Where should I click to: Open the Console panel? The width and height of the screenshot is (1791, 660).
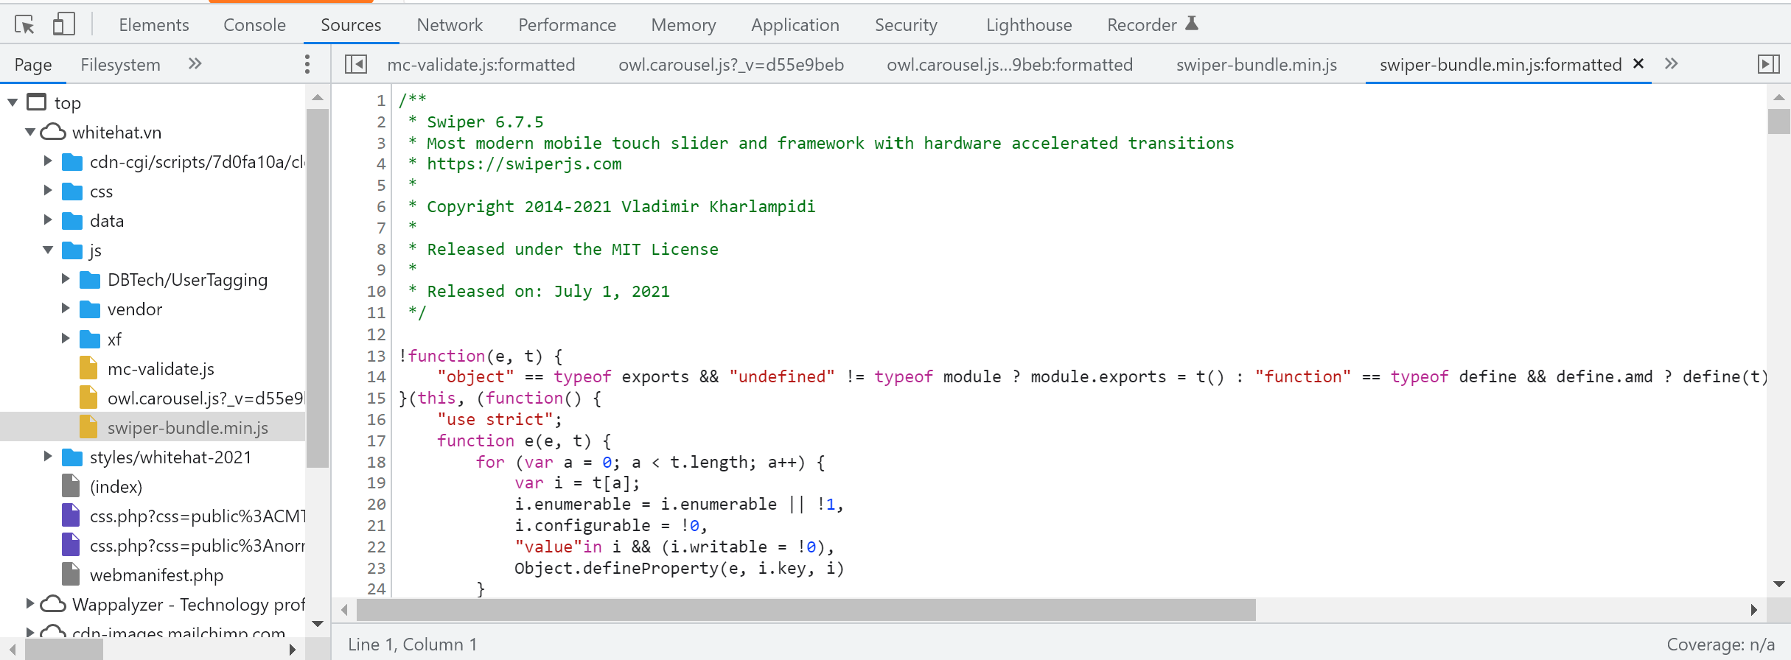254,25
